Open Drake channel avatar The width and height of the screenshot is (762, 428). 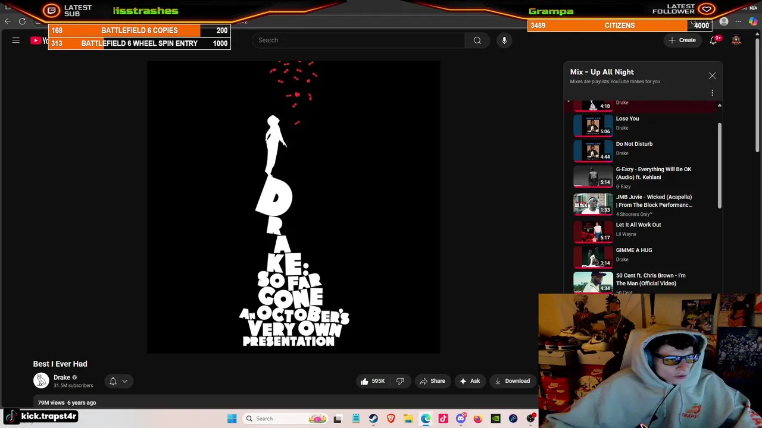tap(41, 381)
